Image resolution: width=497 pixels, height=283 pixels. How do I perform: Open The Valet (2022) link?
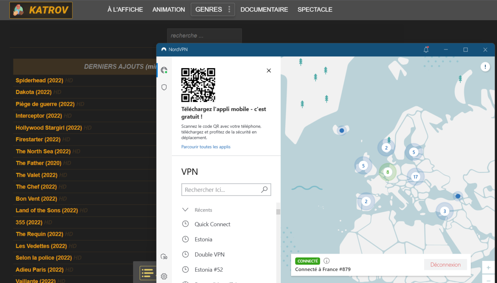click(37, 175)
